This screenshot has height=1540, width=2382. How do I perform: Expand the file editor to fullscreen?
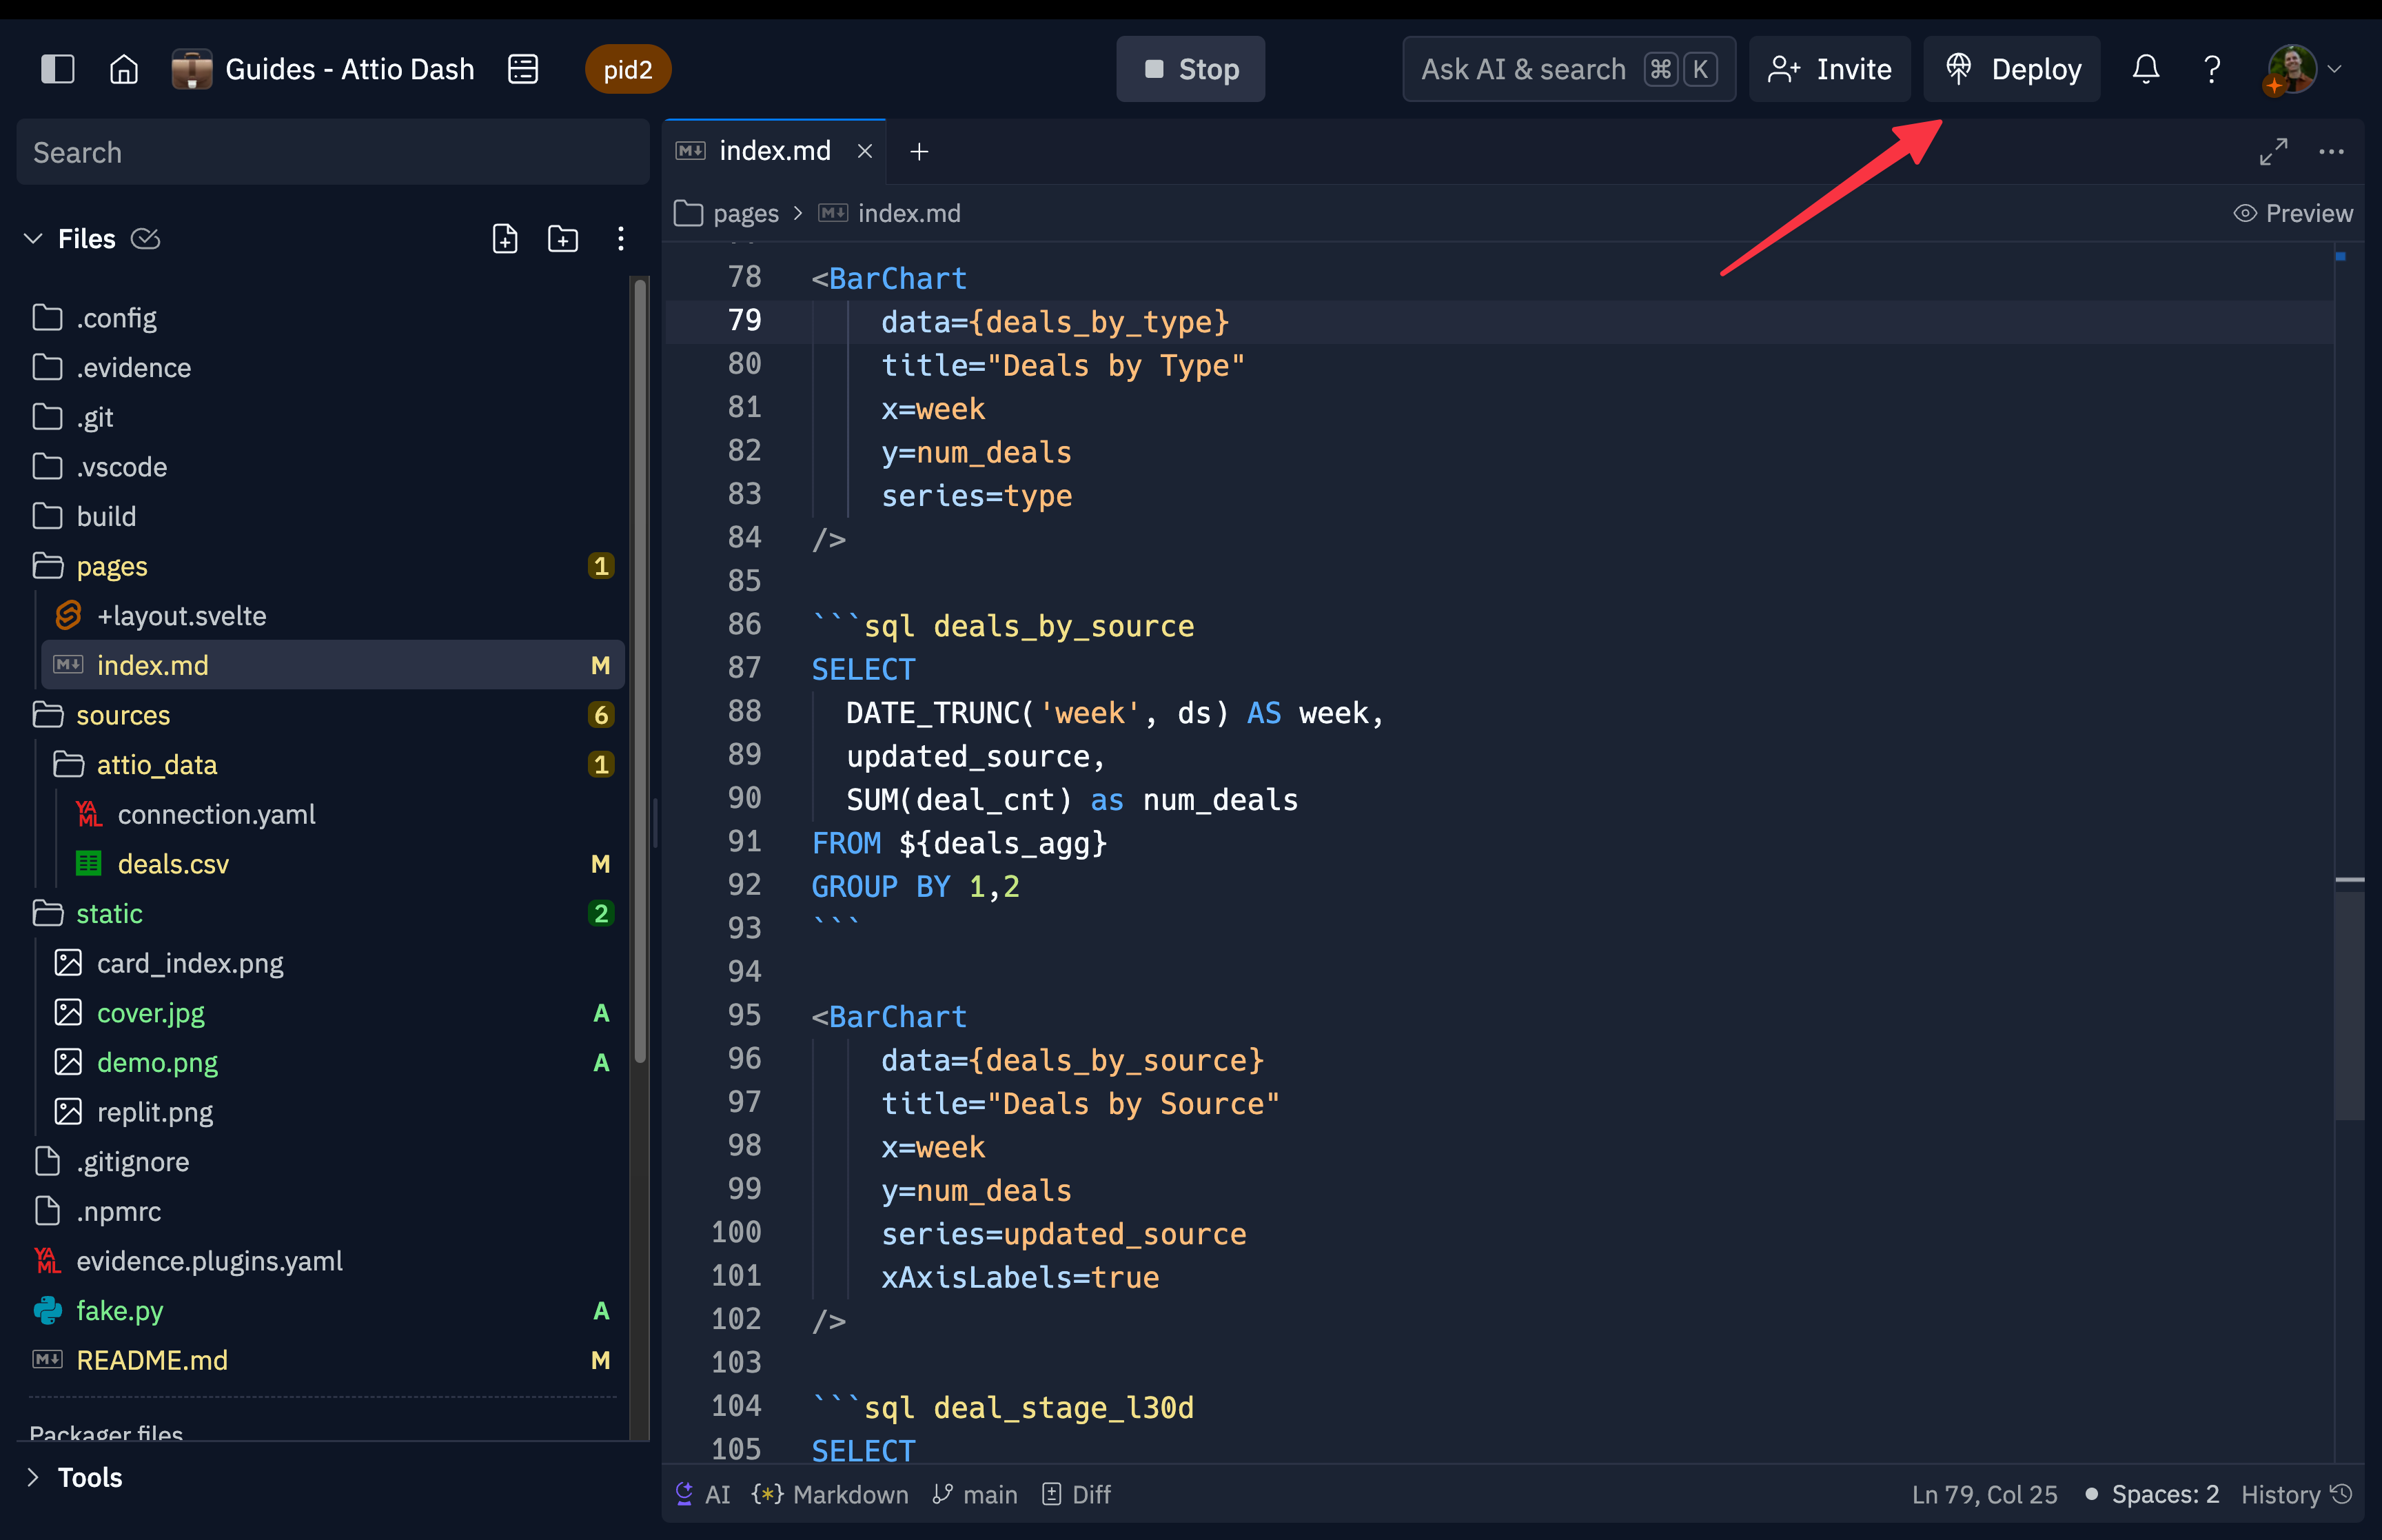tap(2273, 151)
